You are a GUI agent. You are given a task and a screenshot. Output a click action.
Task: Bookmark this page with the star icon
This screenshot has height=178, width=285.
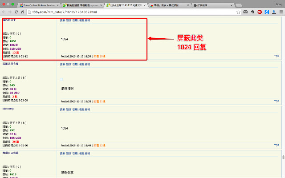pyautogui.click(x=238, y=12)
